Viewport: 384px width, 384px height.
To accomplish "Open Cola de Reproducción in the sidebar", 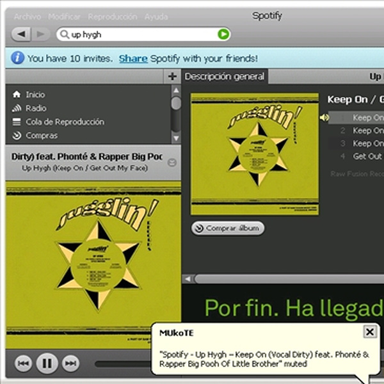I will pos(65,122).
